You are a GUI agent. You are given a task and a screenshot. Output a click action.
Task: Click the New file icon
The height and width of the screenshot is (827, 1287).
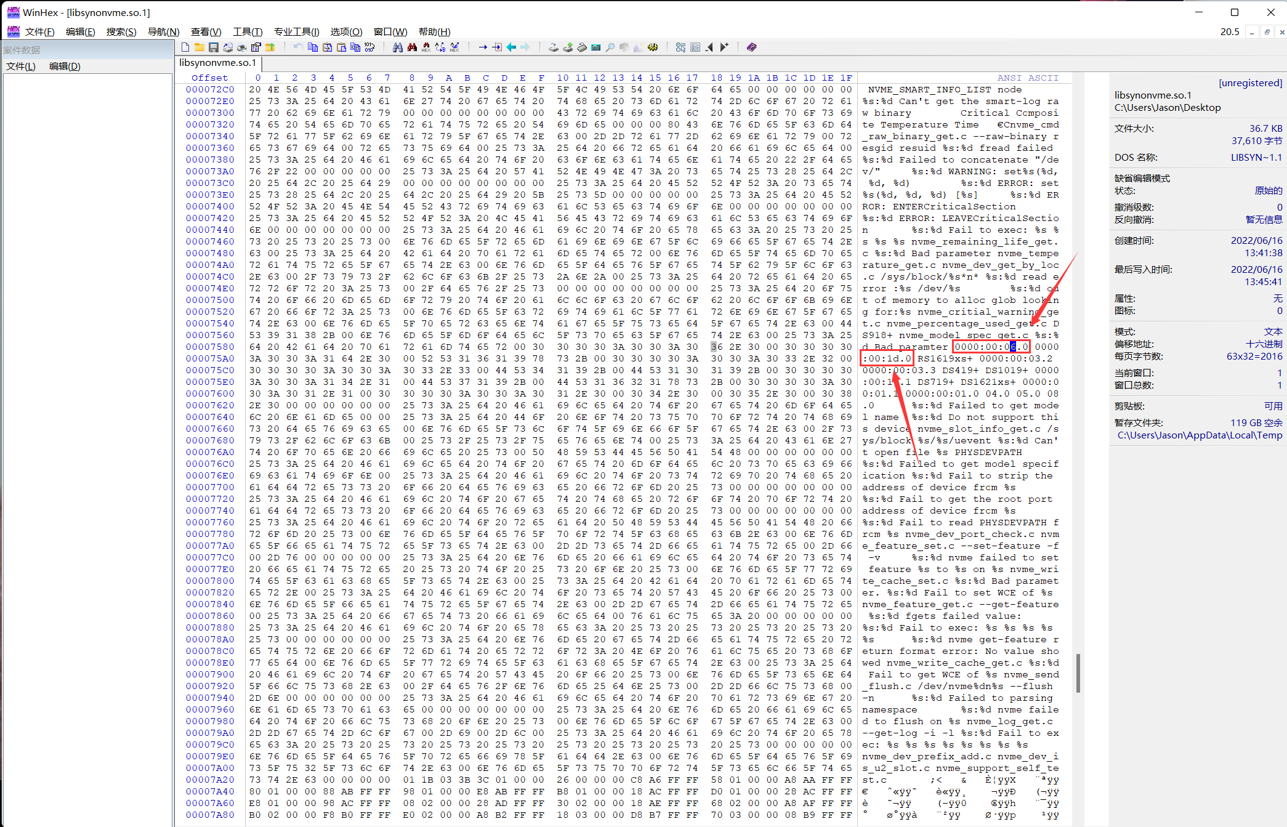(185, 47)
